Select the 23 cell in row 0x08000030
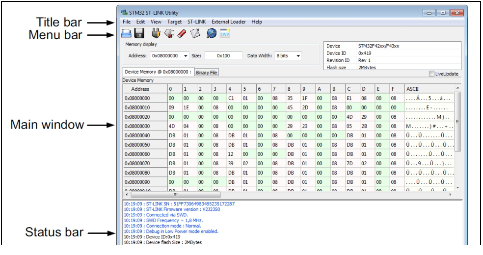 [308, 126]
